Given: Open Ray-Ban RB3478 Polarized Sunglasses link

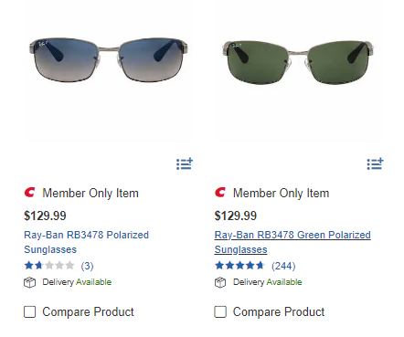Looking at the screenshot, I should click(86, 242).
